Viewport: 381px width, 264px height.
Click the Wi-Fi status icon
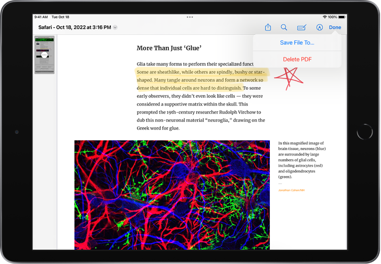coord(326,17)
